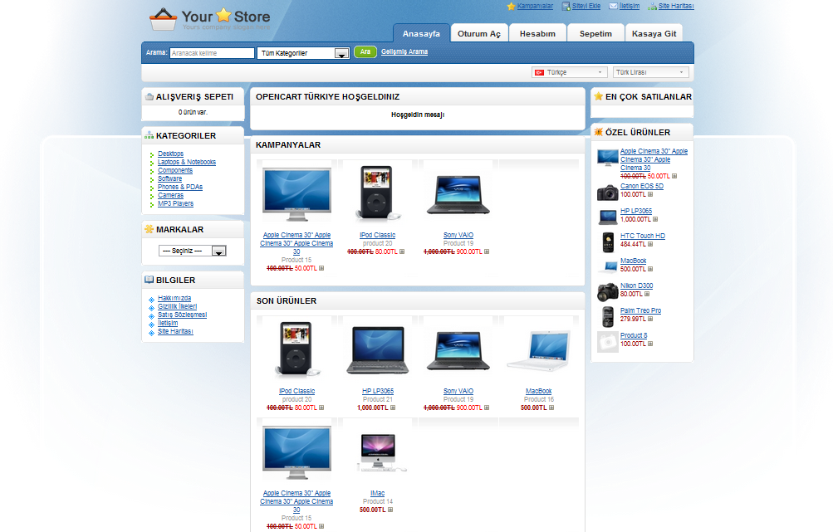The width and height of the screenshot is (833, 532).
Task: Click iPod Classic image in Kampanyalar
Action: pos(377,193)
